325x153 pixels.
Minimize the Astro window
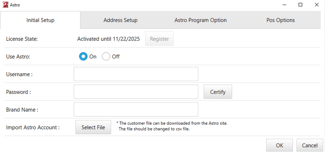(284, 5)
